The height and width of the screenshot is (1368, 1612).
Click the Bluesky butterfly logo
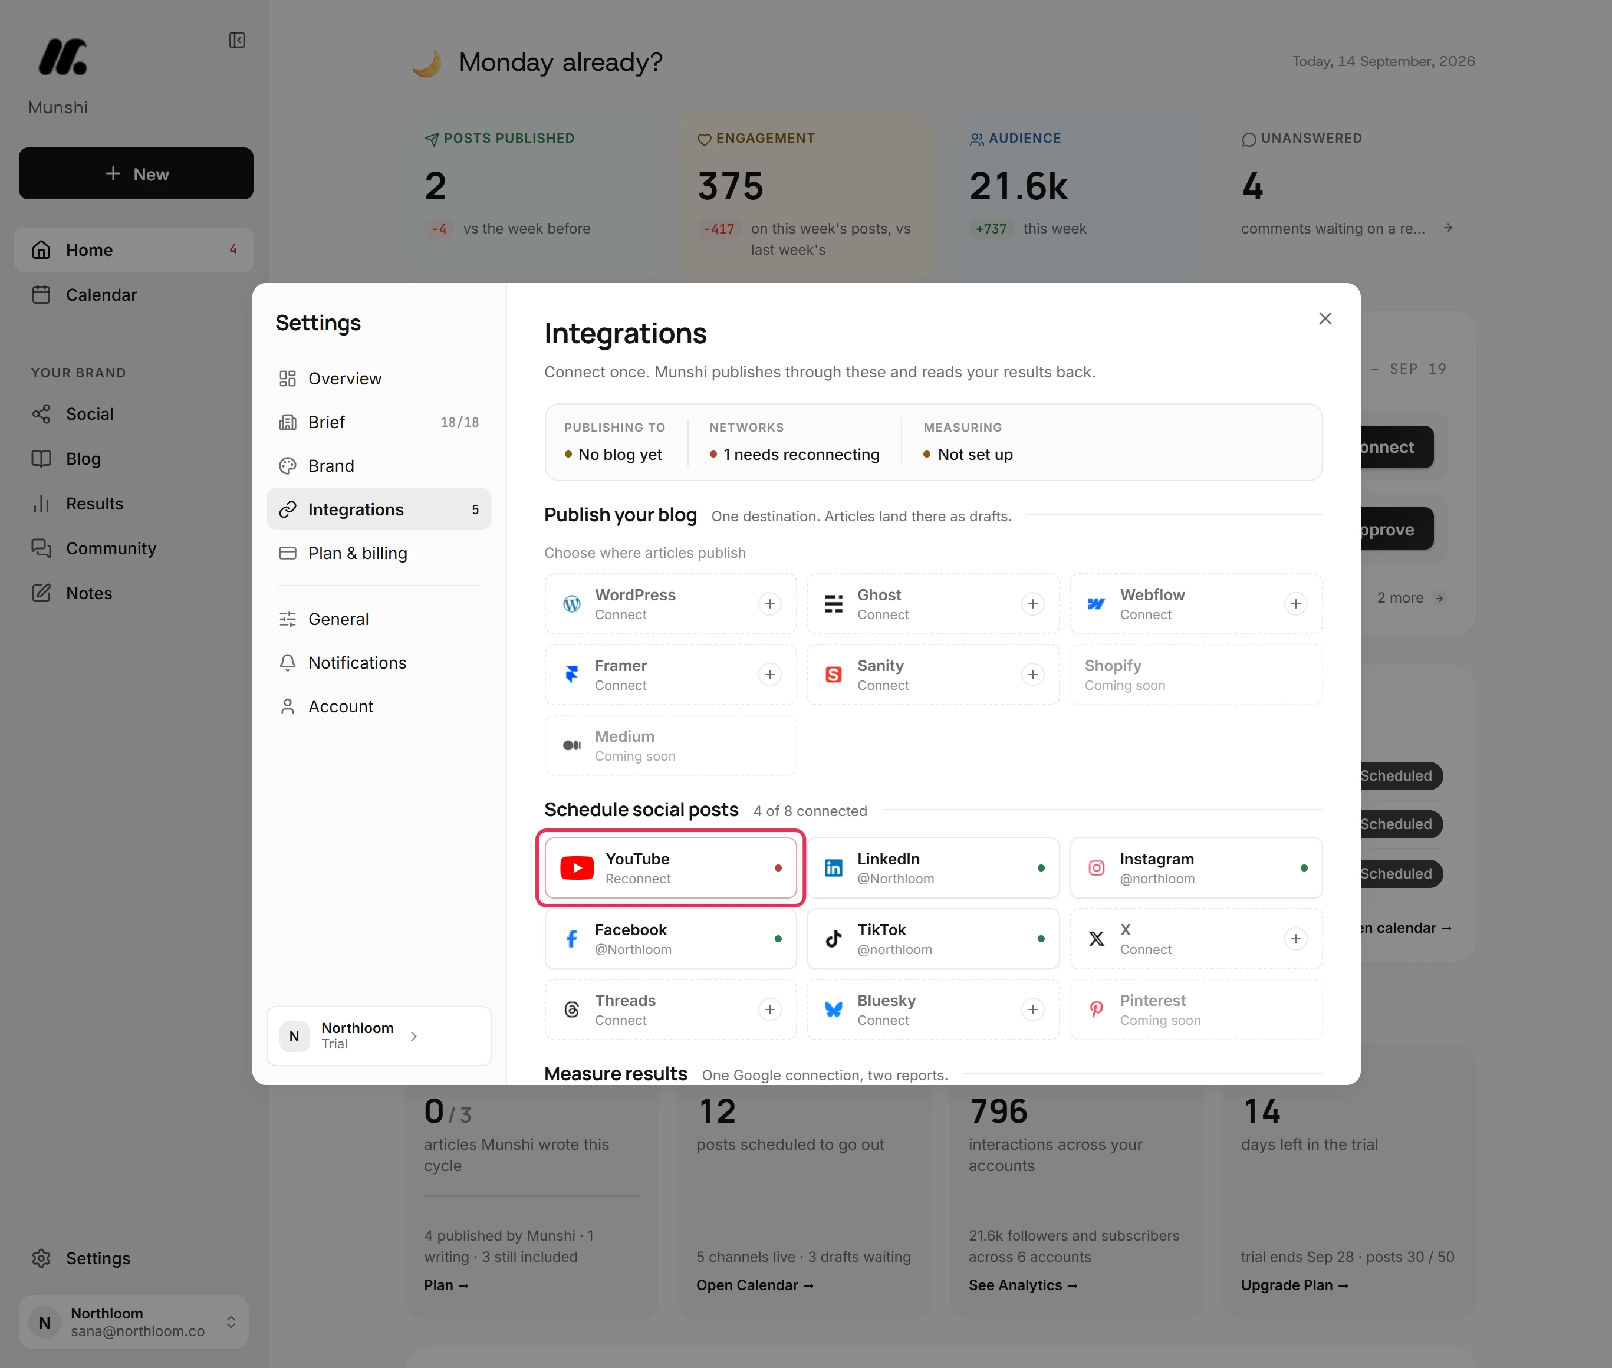(834, 1009)
